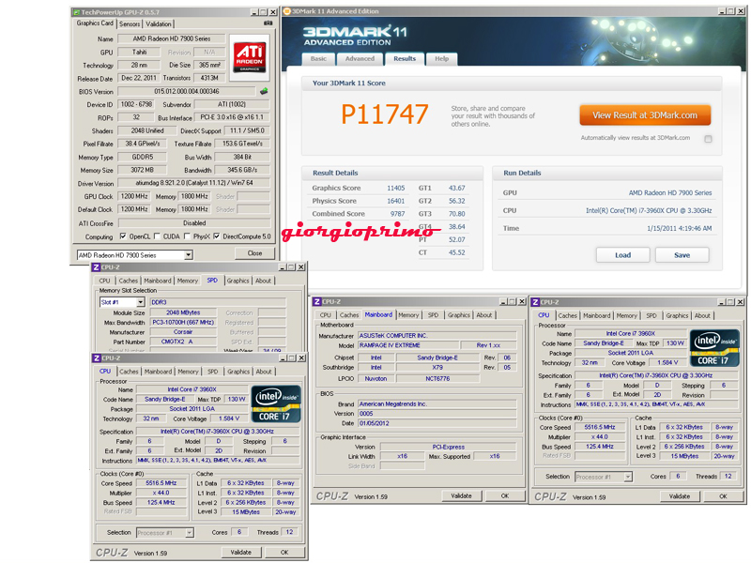The width and height of the screenshot is (751, 563).
Task: Click the GPU-Z Name field
Action: (172, 38)
